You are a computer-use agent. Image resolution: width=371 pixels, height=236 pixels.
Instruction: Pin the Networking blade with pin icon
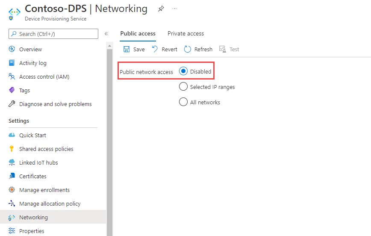(x=161, y=9)
